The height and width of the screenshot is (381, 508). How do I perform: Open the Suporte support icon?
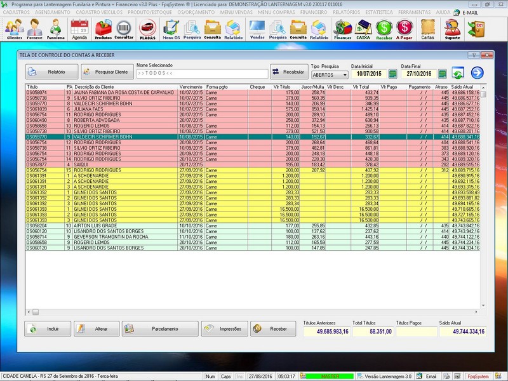452,29
